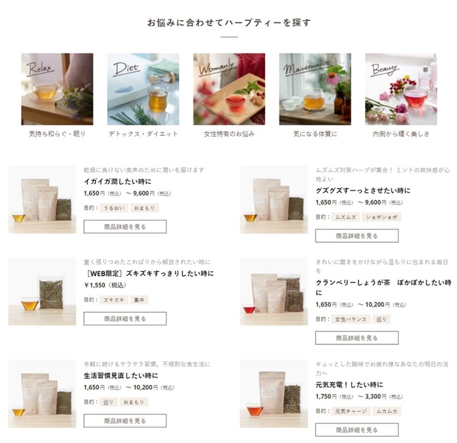
Task: Select the 集中 purpose tag
Action: [x=139, y=300]
